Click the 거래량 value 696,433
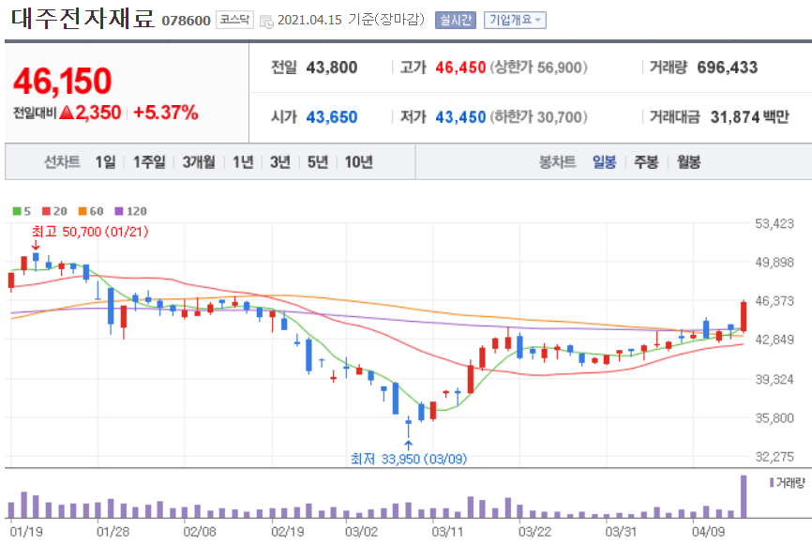This screenshot has width=812, height=545. [x=727, y=68]
